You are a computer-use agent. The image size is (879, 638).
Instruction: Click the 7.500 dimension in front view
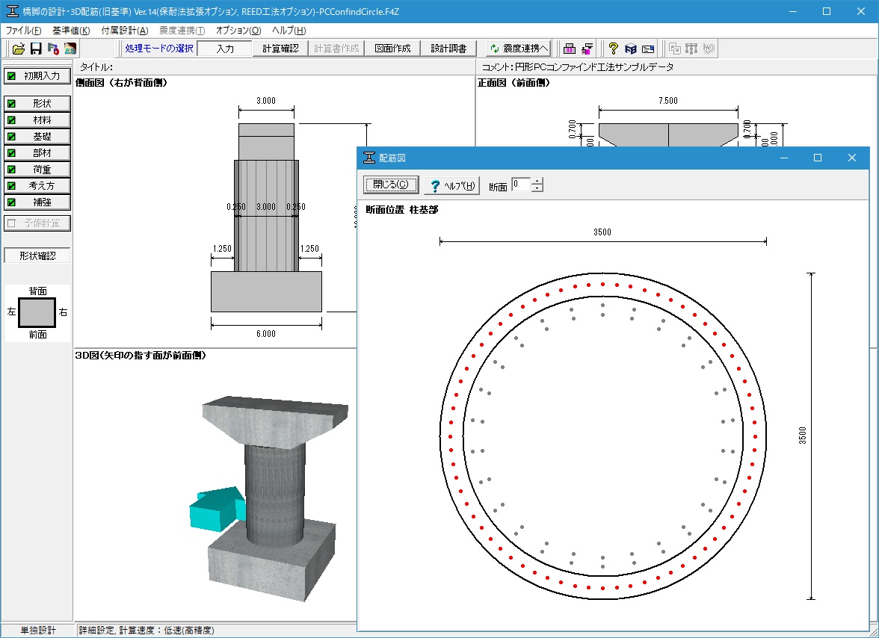[667, 101]
